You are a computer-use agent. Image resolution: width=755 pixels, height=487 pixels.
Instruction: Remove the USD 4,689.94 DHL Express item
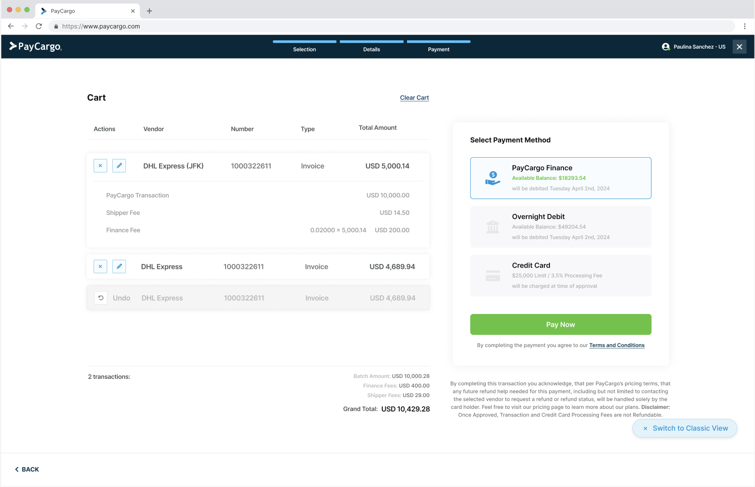point(101,267)
